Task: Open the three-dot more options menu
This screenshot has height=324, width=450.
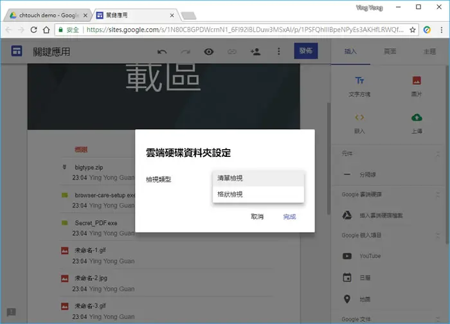Action: click(278, 51)
